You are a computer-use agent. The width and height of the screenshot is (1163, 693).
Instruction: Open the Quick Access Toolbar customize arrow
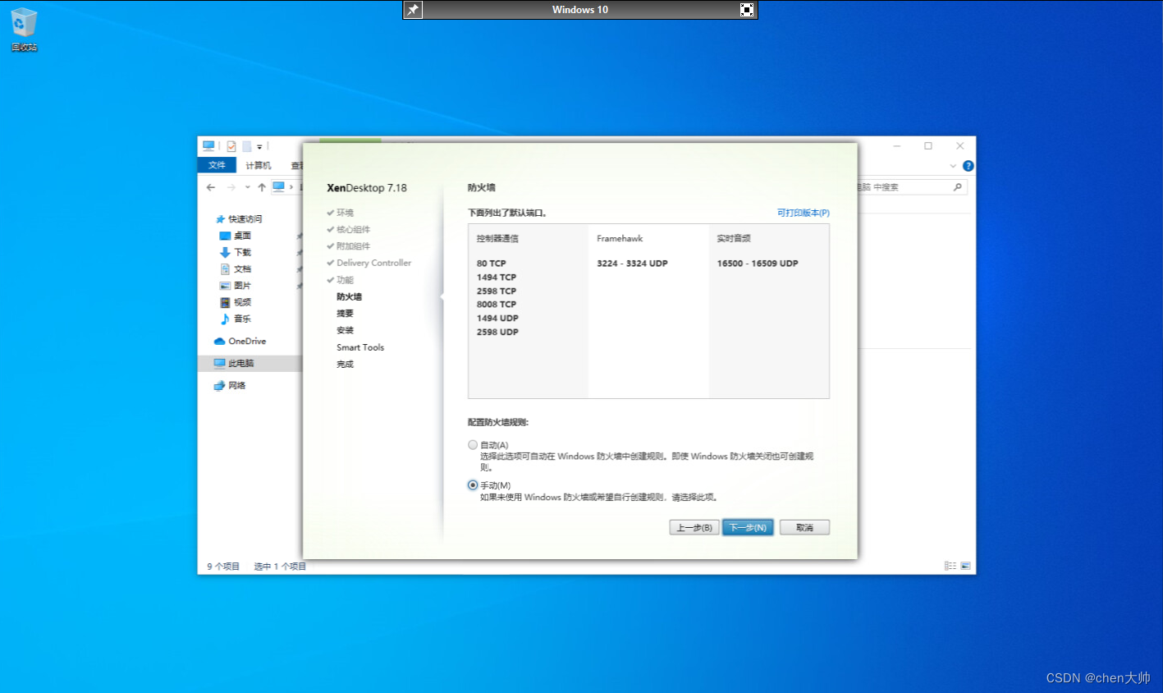point(259,147)
